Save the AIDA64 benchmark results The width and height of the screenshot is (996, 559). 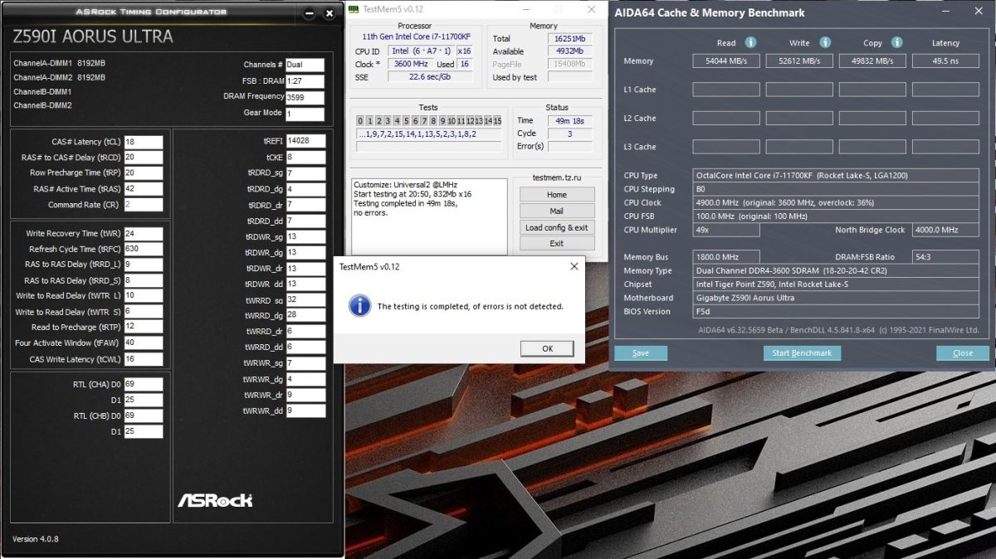(641, 352)
